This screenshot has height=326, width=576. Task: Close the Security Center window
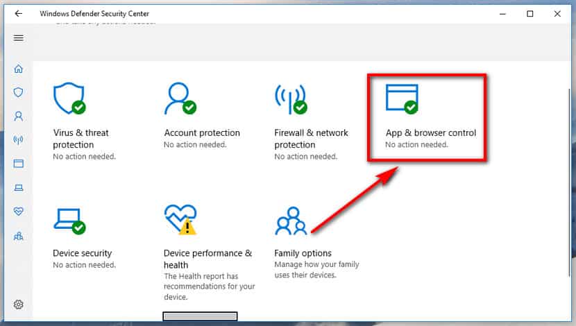coord(557,14)
